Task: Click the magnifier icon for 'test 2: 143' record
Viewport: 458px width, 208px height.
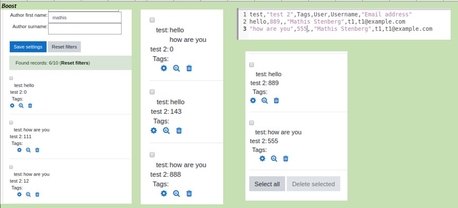Action: click(x=166, y=131)
